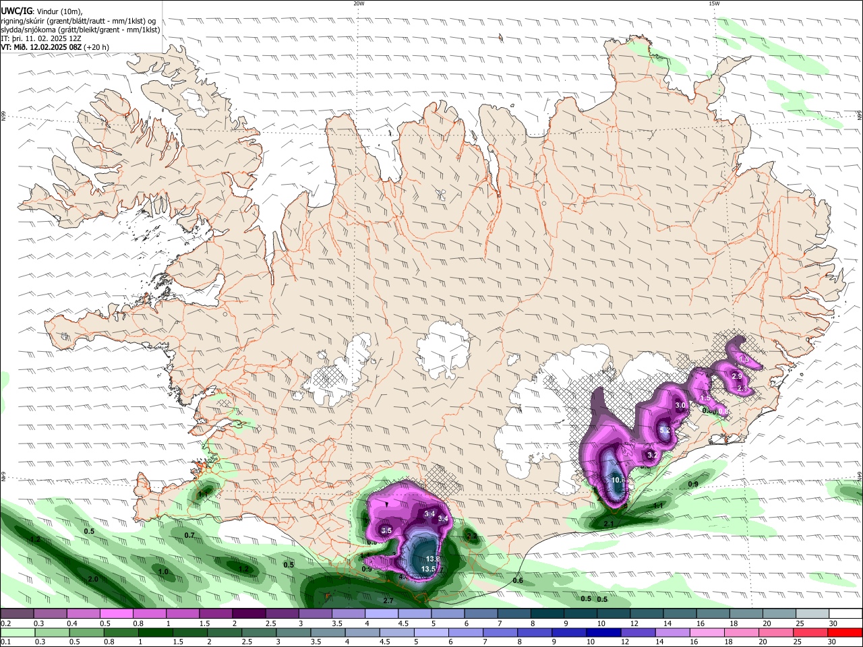The width and height of the screenshot is (863, 647).
Task: Pick the pale green 0.1 rain swatch
Action: coord(17,633)
